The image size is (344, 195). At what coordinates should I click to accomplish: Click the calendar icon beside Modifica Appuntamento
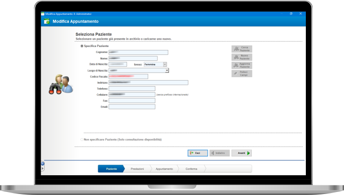pos(47,21)
